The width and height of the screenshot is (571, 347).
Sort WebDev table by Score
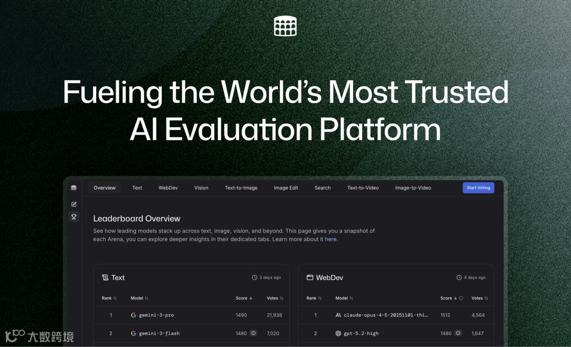point(449,298)
